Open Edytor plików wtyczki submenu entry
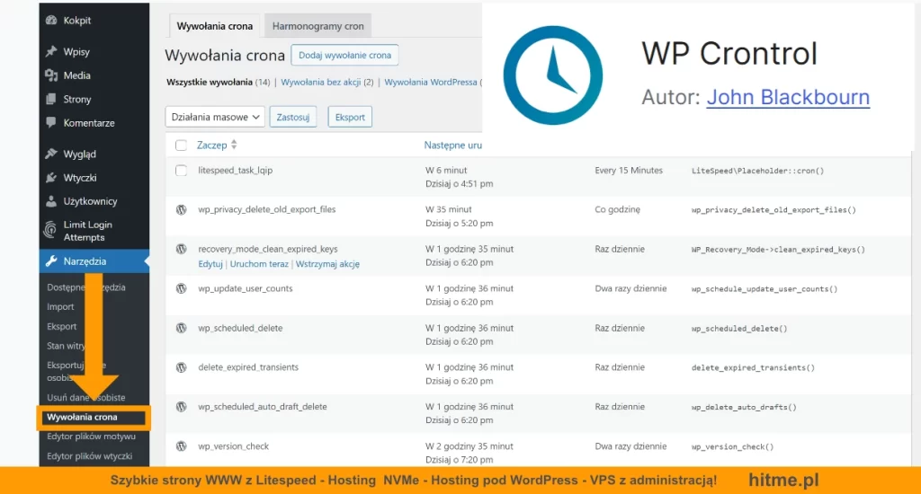 (x=89, y=456)
